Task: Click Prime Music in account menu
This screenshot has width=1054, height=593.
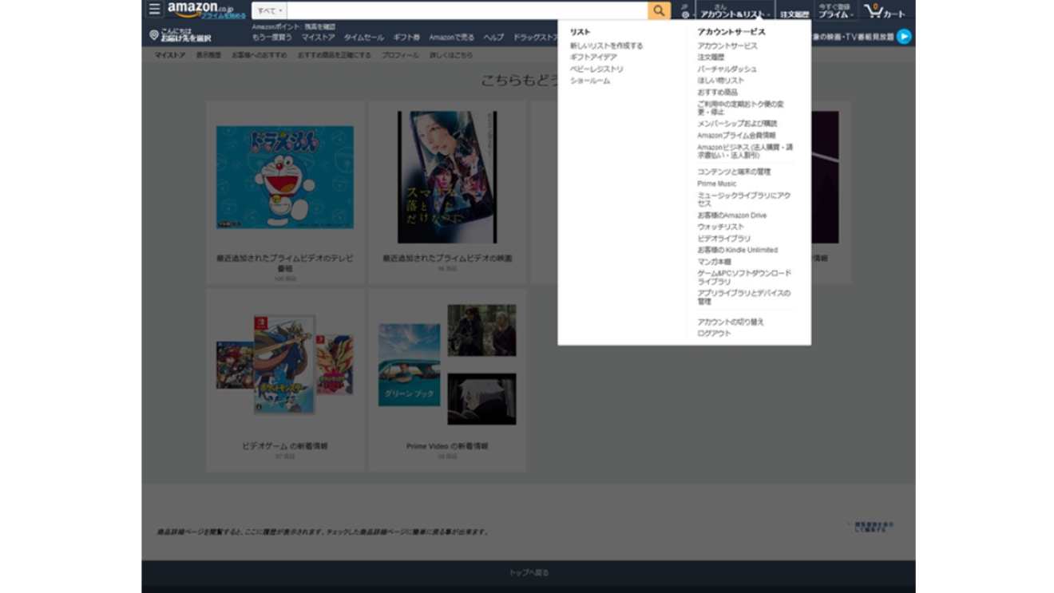Action: [717, 184]
